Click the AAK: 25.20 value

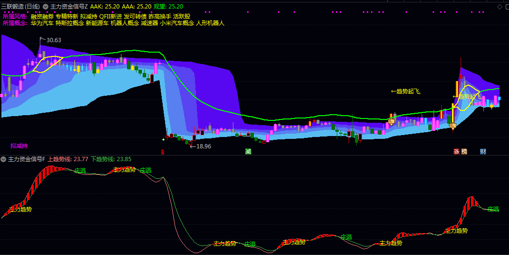(x=105, y=7)
